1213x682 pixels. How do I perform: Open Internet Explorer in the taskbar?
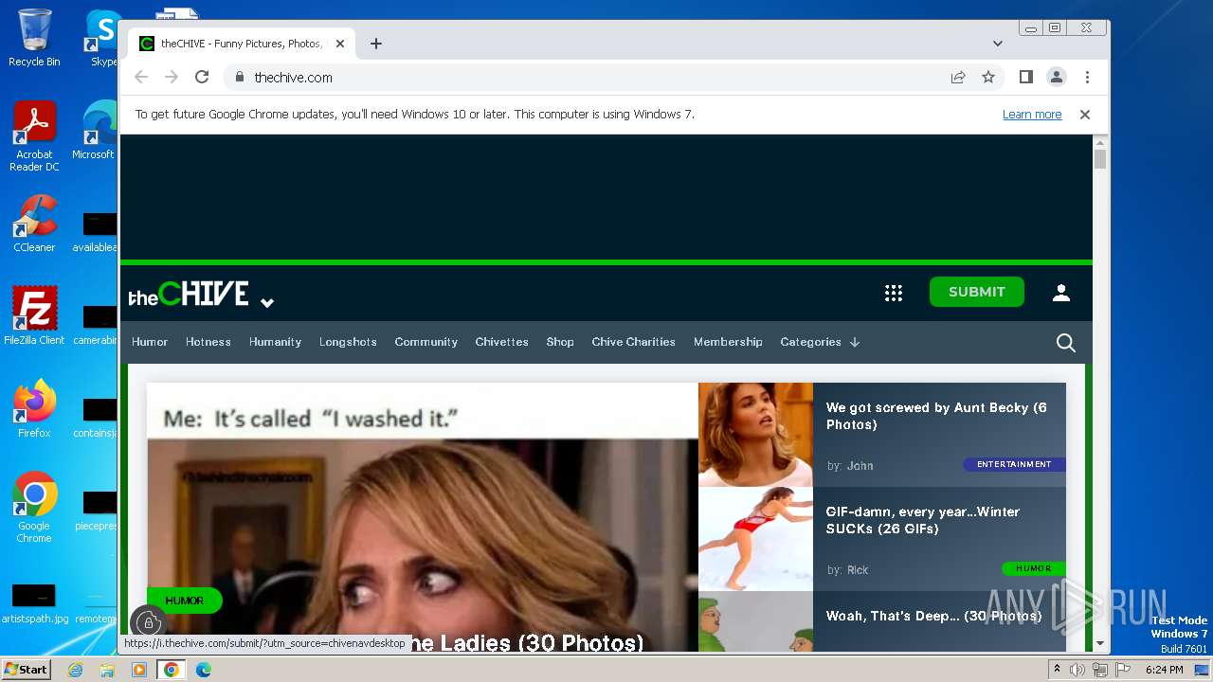(x=76, y=670)
